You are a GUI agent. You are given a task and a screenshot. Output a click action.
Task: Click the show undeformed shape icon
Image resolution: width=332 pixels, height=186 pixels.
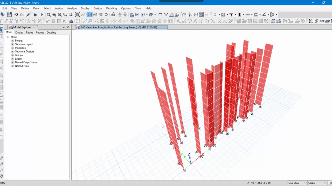pos(160,15)
